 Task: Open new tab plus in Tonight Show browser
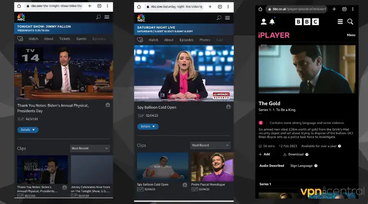(x=90, y=6)
